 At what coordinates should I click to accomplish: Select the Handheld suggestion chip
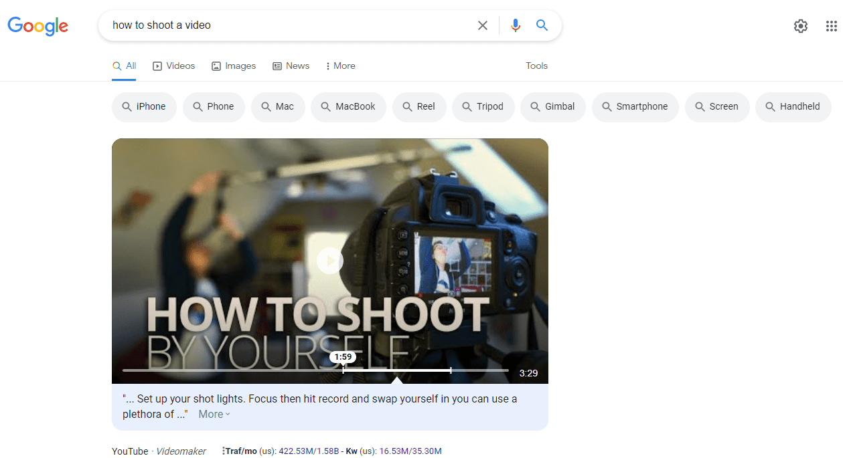pos(793,107)
